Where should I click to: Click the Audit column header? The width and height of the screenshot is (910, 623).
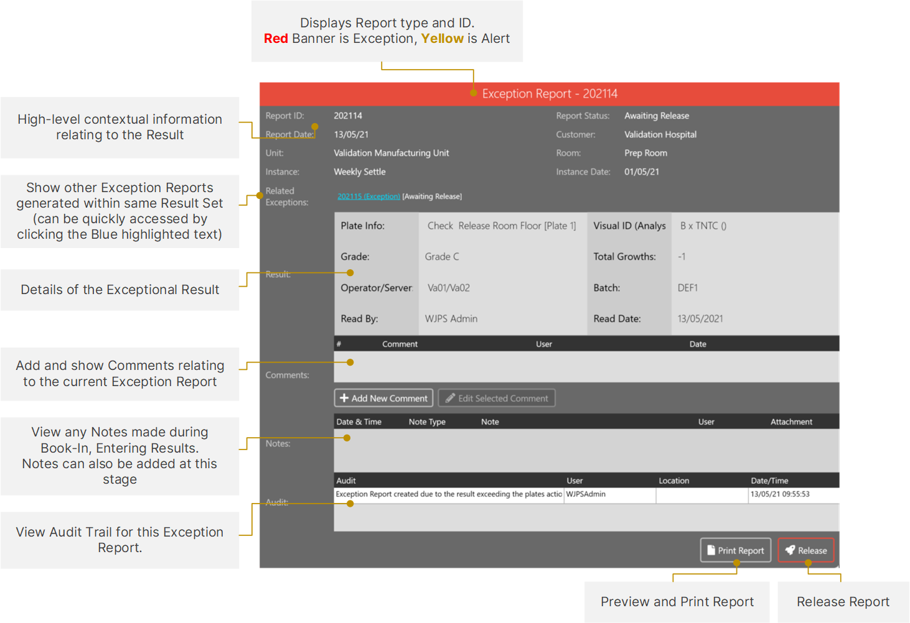345,480
